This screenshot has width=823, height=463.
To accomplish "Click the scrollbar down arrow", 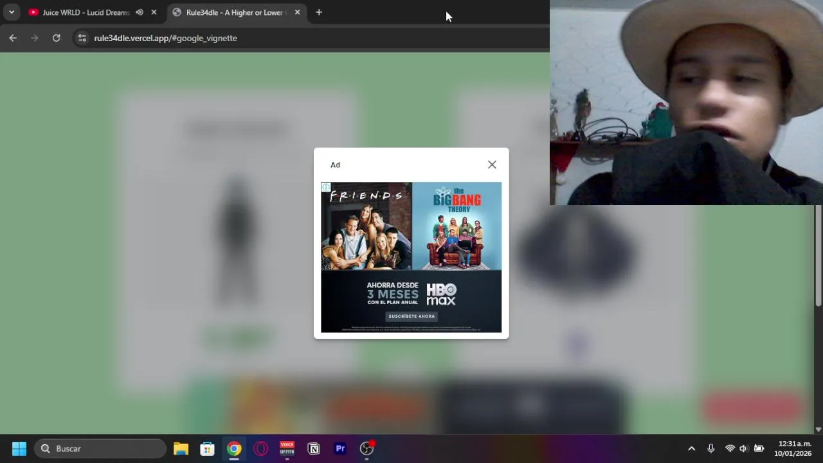I will coord(818,429).
